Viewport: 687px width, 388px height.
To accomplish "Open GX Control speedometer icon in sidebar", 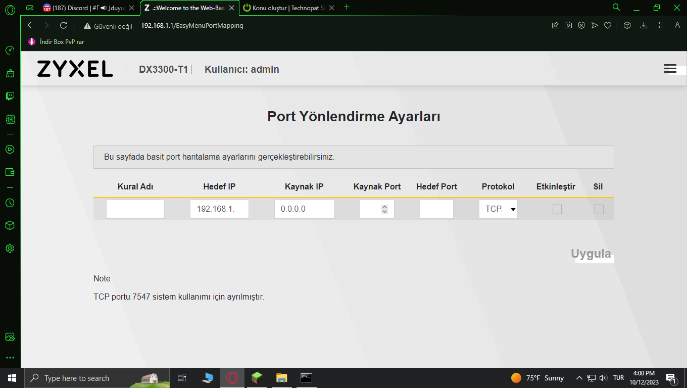I will click(10, 51).
